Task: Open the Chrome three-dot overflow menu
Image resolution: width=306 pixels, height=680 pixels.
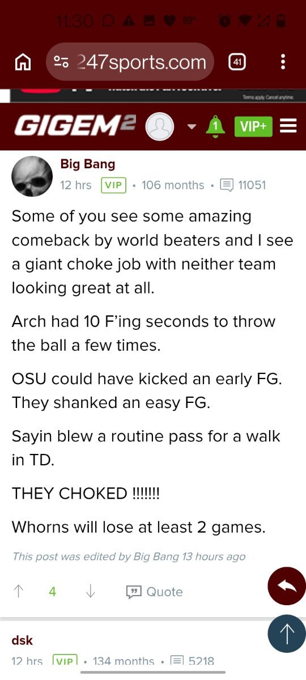Action: [283, 62]
